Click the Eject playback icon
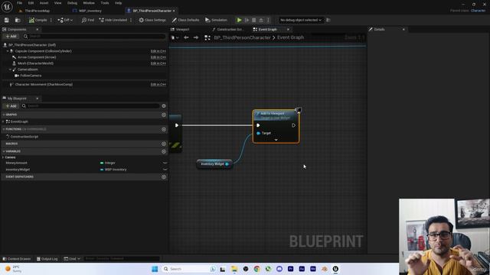The image size is (490, 275). coord(261,20)
